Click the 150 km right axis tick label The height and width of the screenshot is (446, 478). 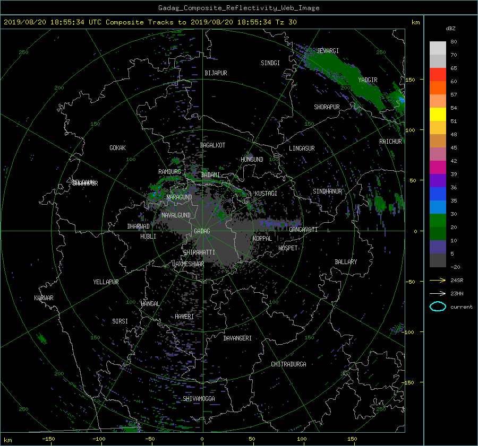(x=411, y=80)
